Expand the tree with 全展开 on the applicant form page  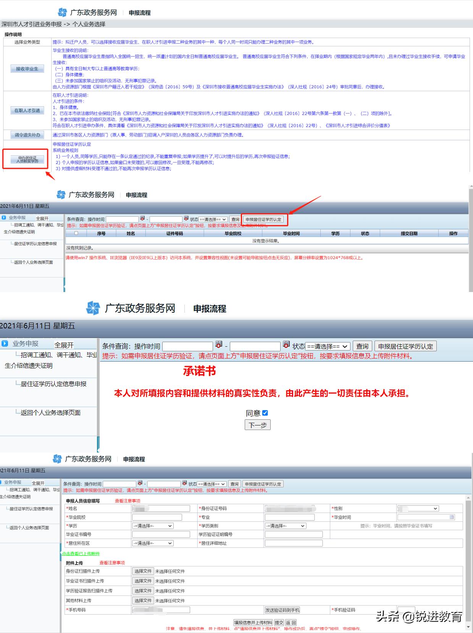coord(38,483)
